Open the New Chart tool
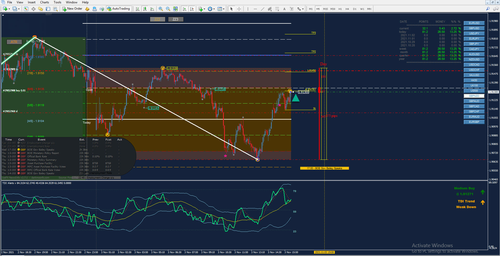The image size is (500, 256). 5,9
